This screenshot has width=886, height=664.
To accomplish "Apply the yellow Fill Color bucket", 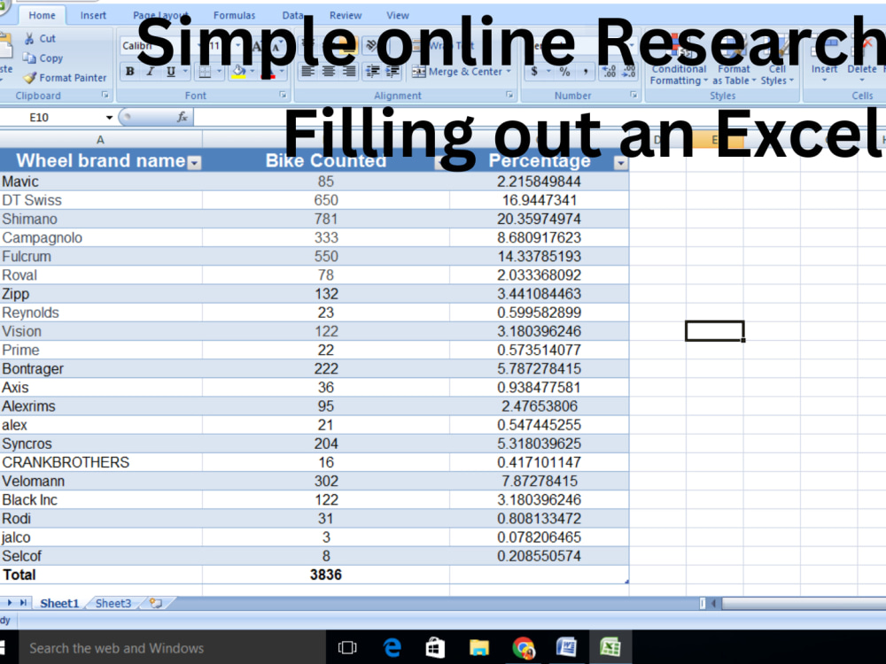I will pos(238,72).
